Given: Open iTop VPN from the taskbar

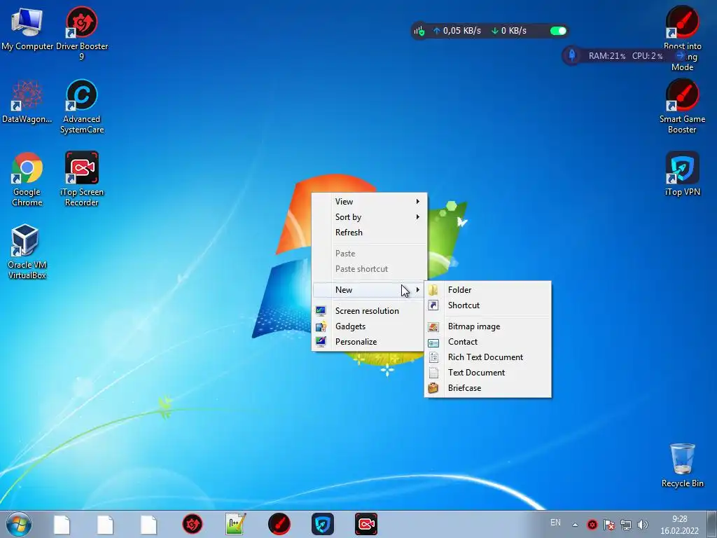Looking at the screenshot, I should pyautogui.click(x=322, y=524).
